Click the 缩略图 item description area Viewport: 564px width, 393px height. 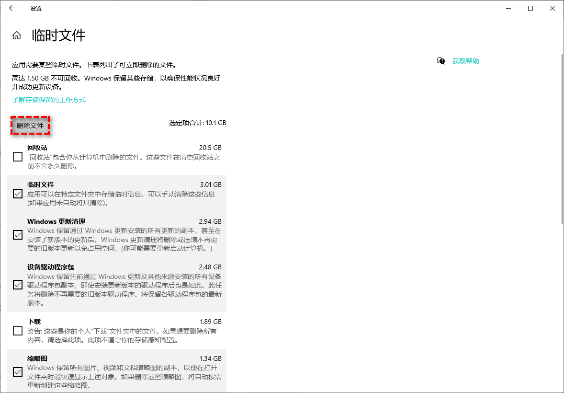pyautogui.click(x=120, y=377)
